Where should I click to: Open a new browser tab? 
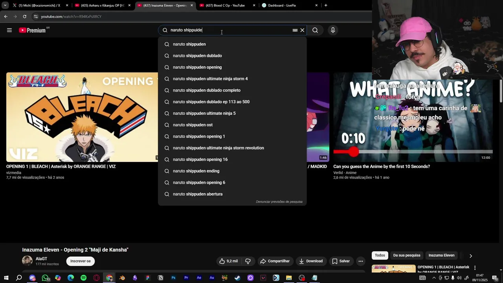pyautogui.click(x=326, y=6)
